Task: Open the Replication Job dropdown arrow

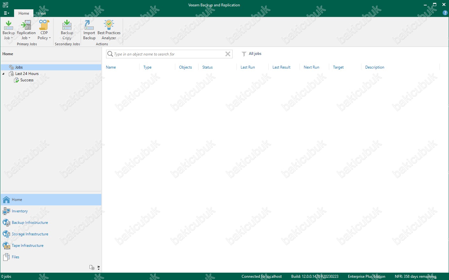Action: coord(30,38)
